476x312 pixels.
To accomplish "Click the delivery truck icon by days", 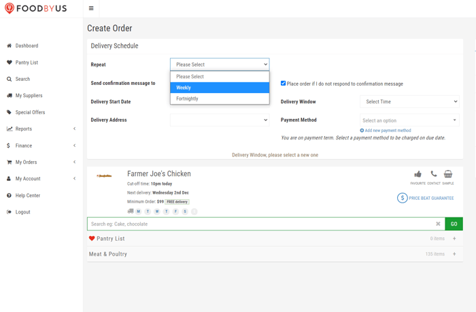I will coord(131,211).
